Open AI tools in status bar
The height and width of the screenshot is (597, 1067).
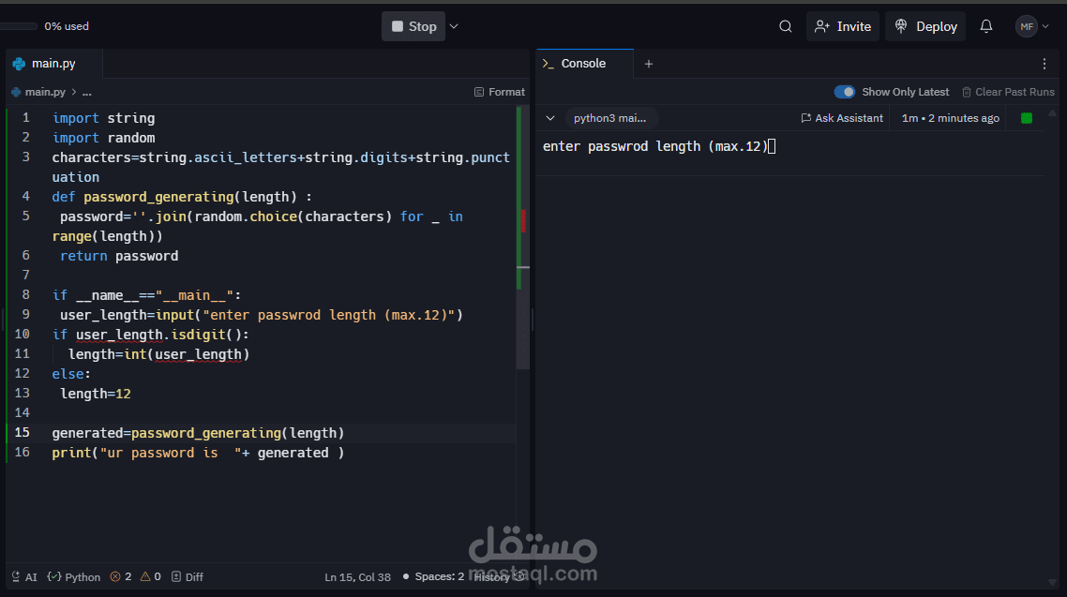point(24,576)
